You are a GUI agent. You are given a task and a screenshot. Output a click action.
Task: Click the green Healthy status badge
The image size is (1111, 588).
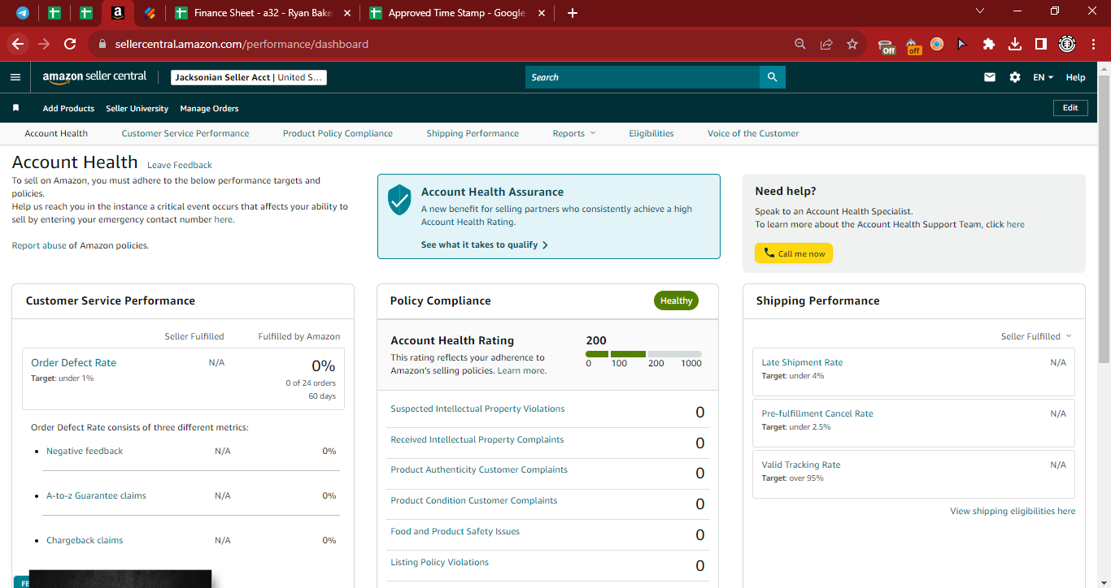676,300
